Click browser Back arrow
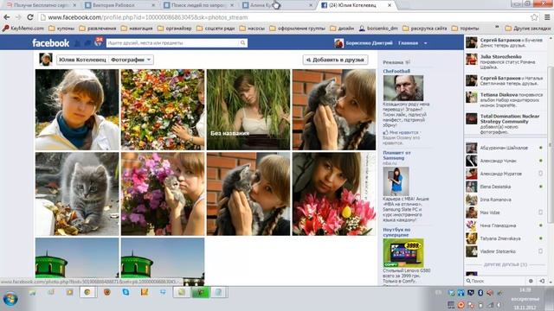Screen dimensions: 554x311 coord(7,17)
